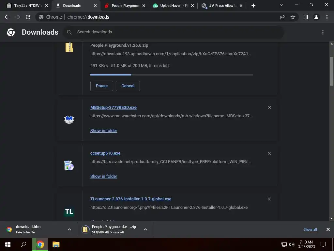Open TLauncher-2.876-Installer-1.0.7-global.exe link
Image resolution: width=334 pixels, height=251 pixels.
(x=131, y=199)
